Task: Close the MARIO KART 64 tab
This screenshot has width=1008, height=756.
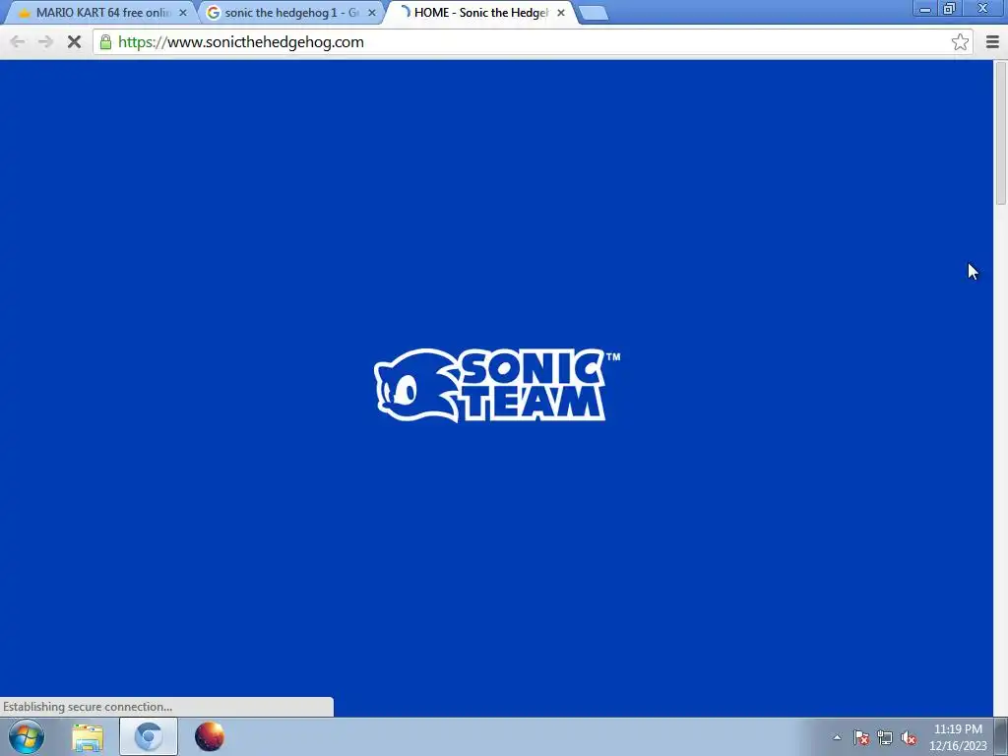Action: (x=182, y=12)
